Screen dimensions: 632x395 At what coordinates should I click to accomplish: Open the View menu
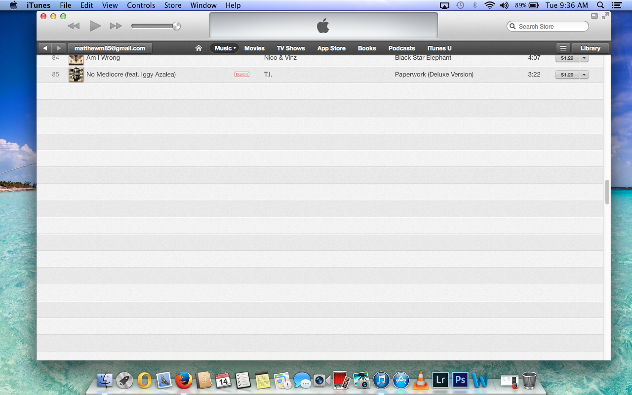pos(110,5)
